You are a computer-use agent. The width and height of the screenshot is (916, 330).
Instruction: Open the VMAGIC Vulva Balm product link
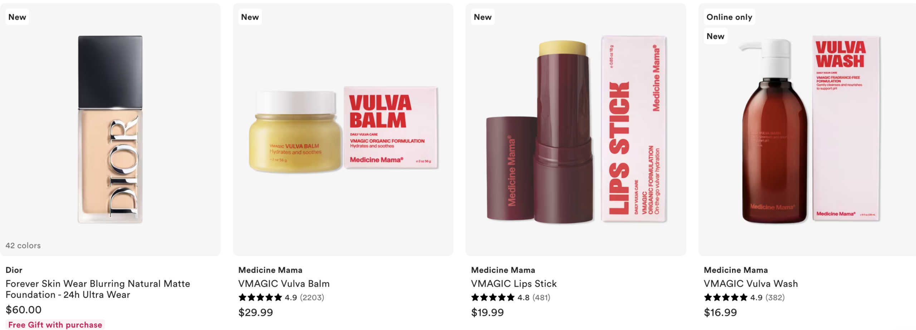click(284, 284)
